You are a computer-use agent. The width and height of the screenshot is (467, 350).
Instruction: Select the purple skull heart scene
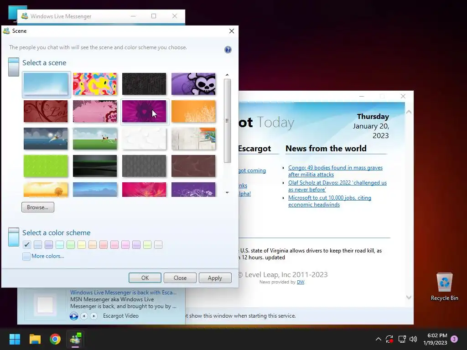click(x=193, y=84)
